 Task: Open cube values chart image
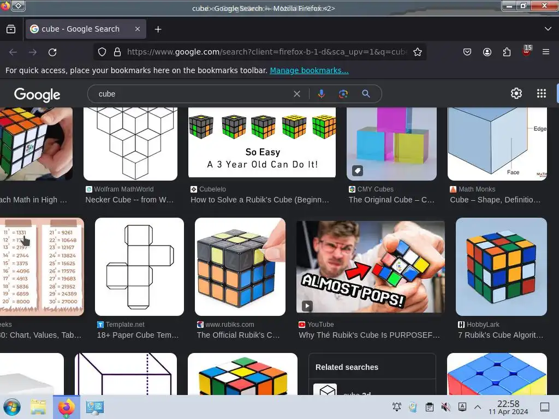42,266
